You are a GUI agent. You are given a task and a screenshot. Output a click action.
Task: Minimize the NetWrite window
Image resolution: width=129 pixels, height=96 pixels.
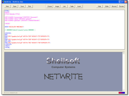click(120, 2)
